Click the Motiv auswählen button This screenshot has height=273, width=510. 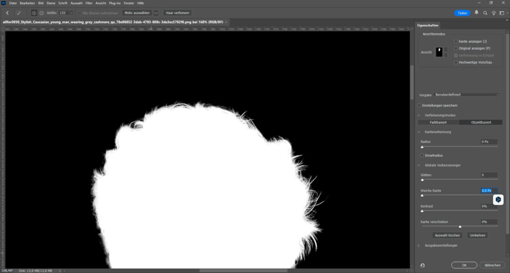point(137,13)
